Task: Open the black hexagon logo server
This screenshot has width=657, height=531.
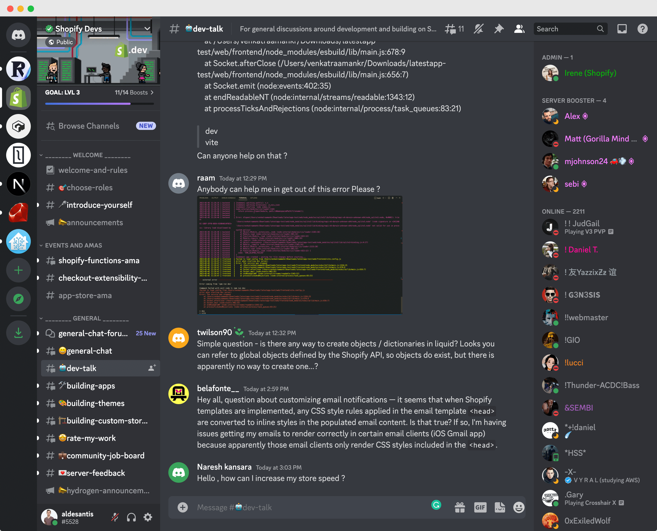Action: pos(18,126)
